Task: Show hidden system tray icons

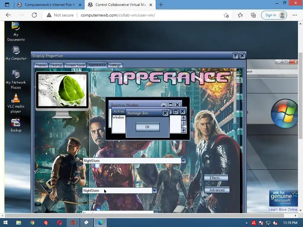Action: [x=246, y=223]
